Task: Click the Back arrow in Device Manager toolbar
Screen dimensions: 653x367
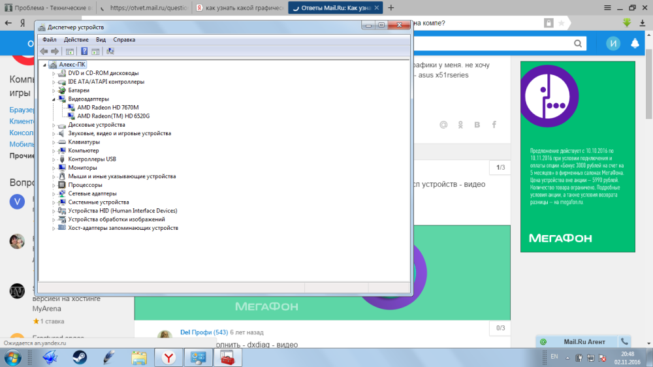Action: click(44, 51)
